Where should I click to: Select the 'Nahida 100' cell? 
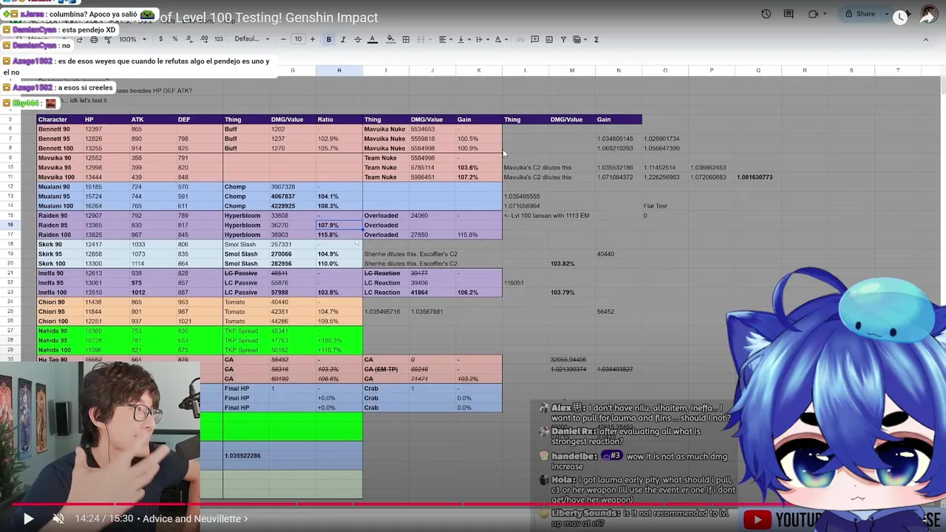point(61,349)
